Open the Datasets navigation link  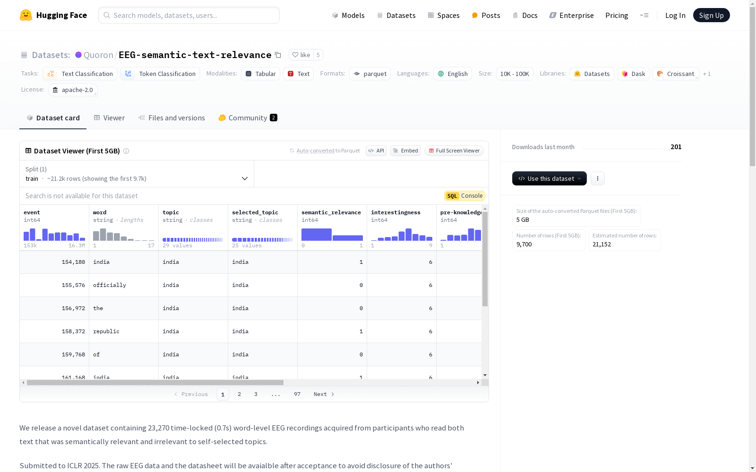pyautogui.click(x=396, y=15)
